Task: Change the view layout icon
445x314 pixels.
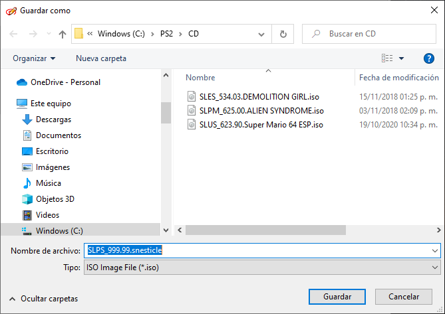Action: pos(387,58)
